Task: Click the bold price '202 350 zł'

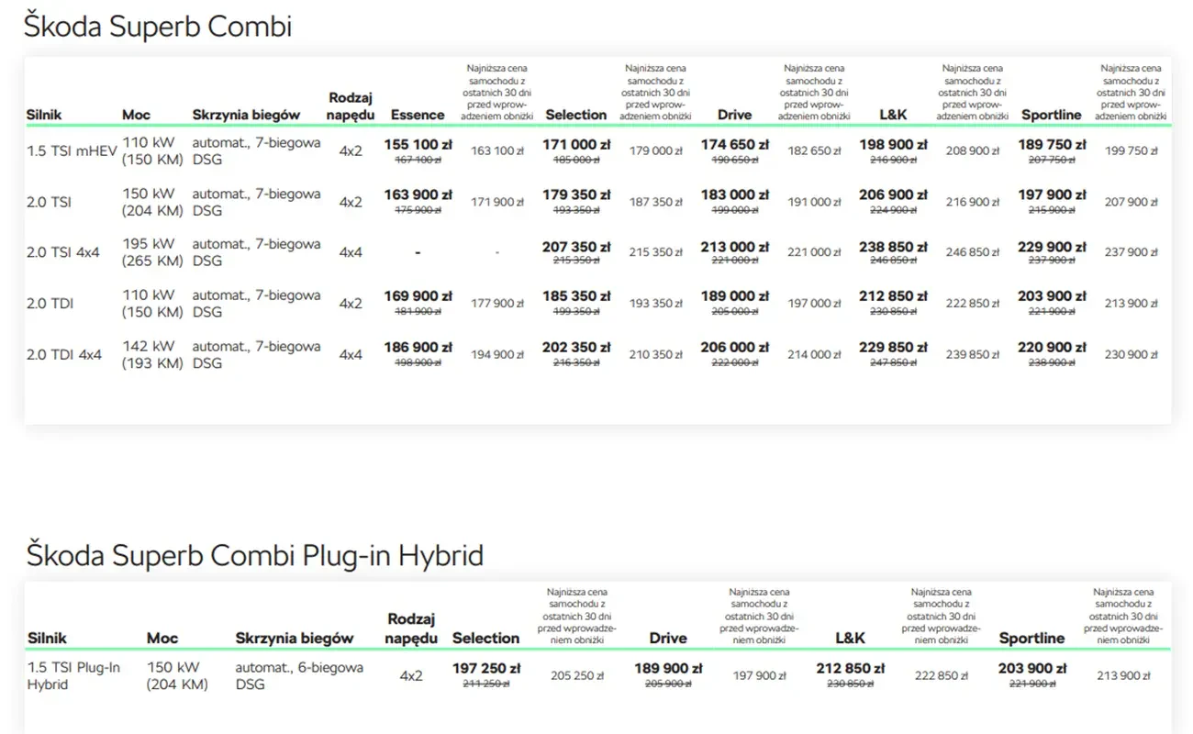Action: coord(576,348)
